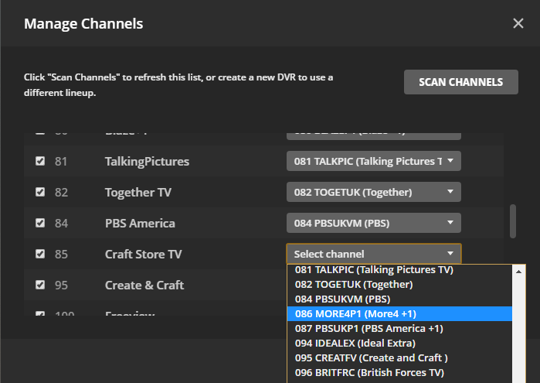540x383 pixels.
Task: Uncheck channel 84 PBS America checkbox
Action: tap(40, 223)
